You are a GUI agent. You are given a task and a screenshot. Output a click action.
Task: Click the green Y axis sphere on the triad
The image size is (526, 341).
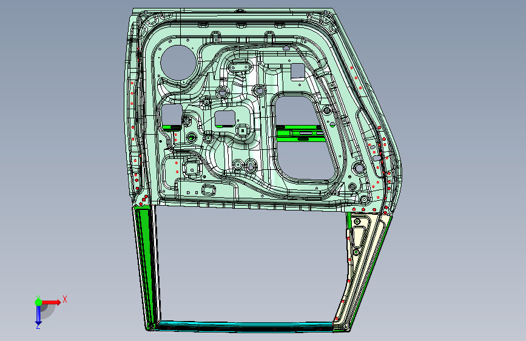pyautogui.click(x=38, y=302)
